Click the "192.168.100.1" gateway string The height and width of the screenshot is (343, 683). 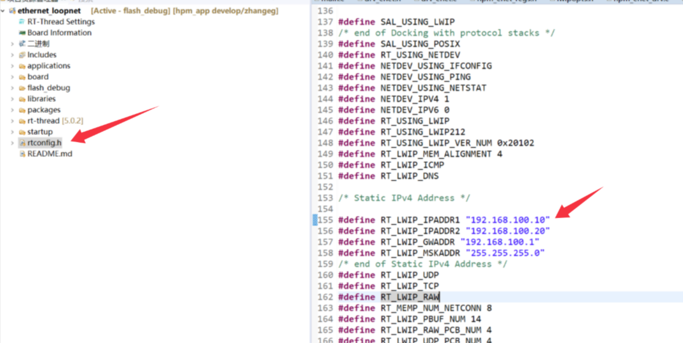click(x=500, y=242)
